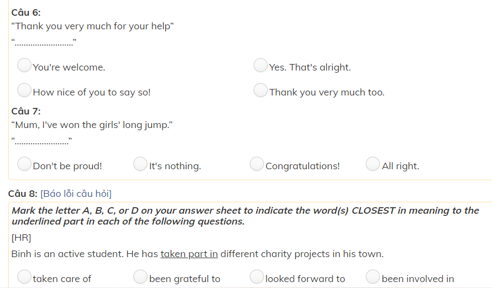
Task: Select "been involved in" answer option
Action: (x=373, y=277)
